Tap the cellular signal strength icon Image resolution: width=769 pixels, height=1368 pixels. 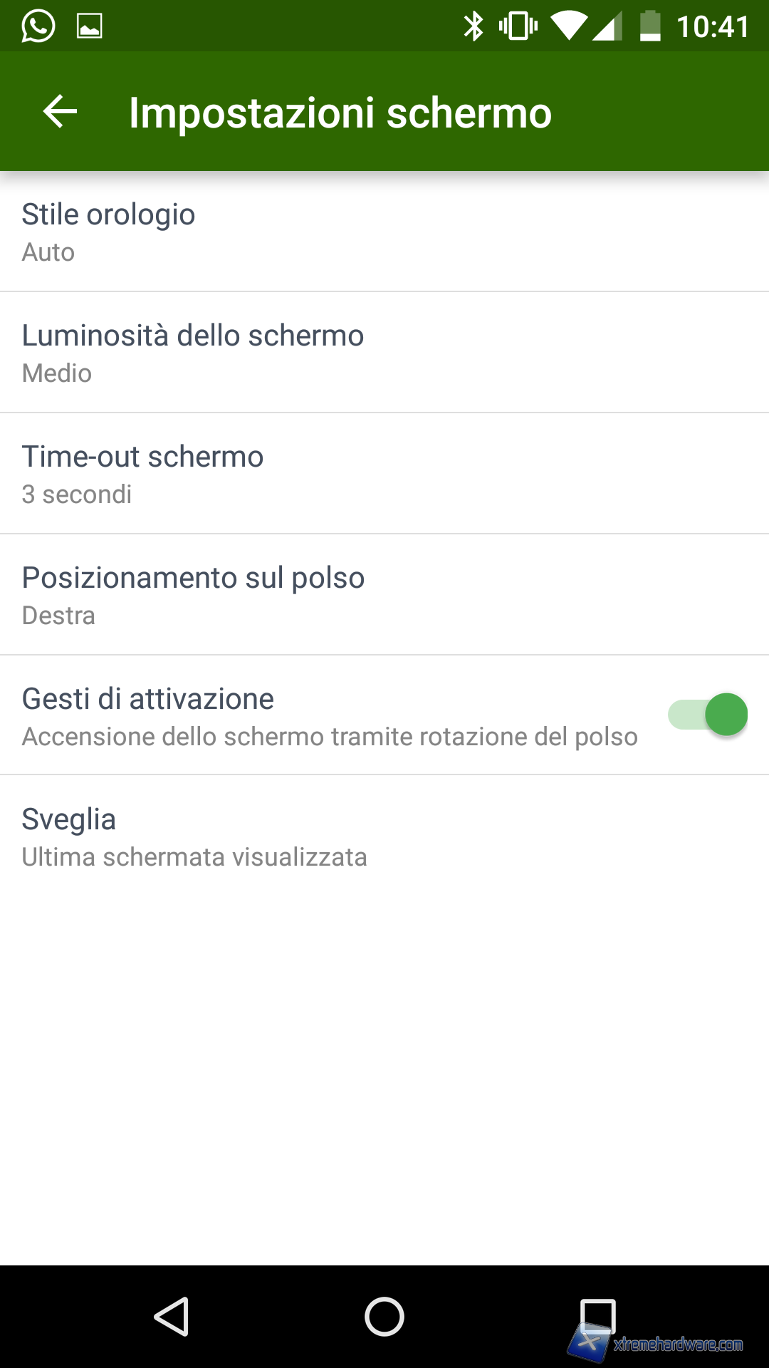[609, 26]
